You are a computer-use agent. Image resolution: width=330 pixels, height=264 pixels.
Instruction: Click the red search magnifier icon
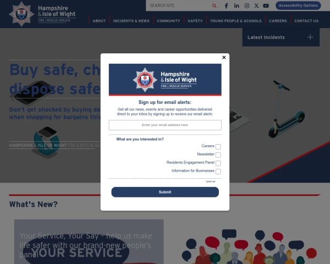click(x=215, y=5)
